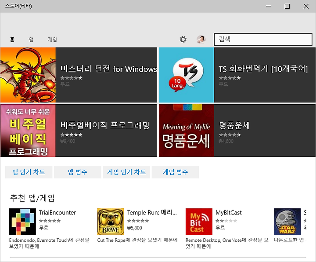Open the 미스터리 던전 for Windows title

[108, 69]
